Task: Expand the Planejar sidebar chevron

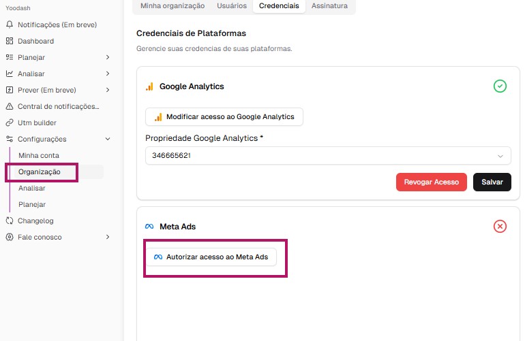Action: tap(108, 57)
